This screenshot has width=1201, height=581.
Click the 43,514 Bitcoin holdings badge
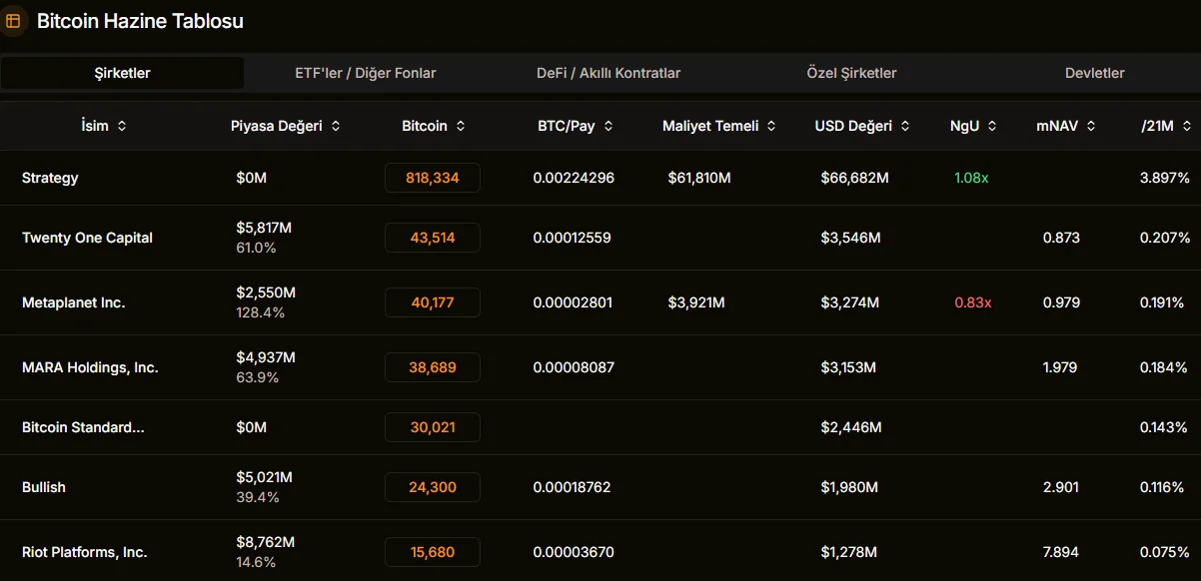pos(433,238)
